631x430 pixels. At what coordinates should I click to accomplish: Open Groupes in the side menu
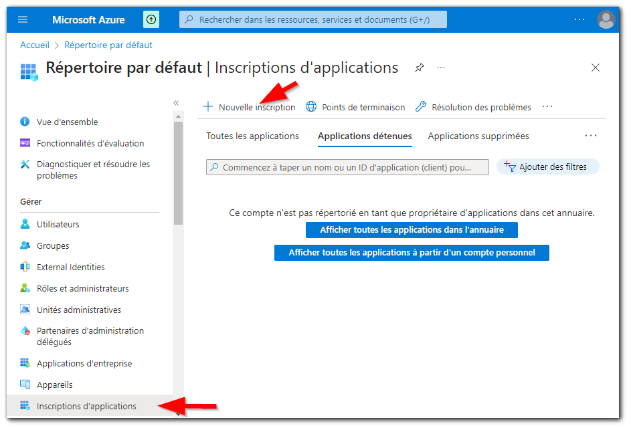point(53,246)
